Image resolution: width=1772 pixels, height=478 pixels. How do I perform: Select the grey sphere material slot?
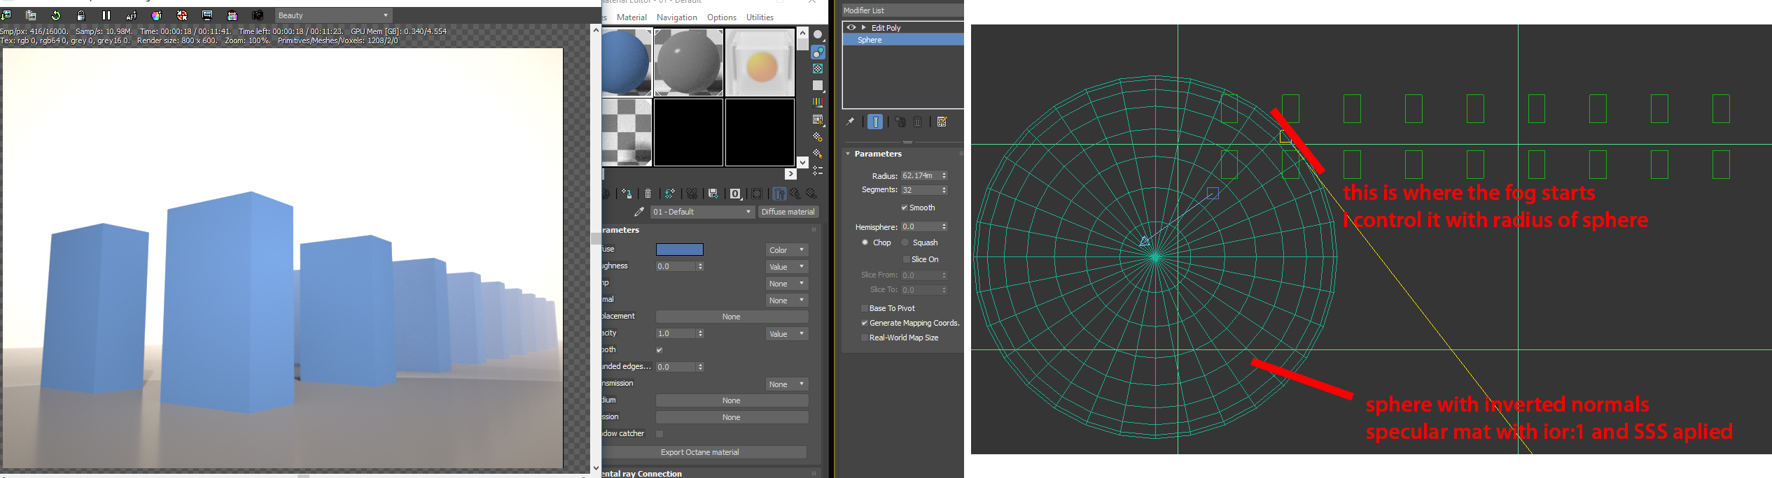coord(688,62)
